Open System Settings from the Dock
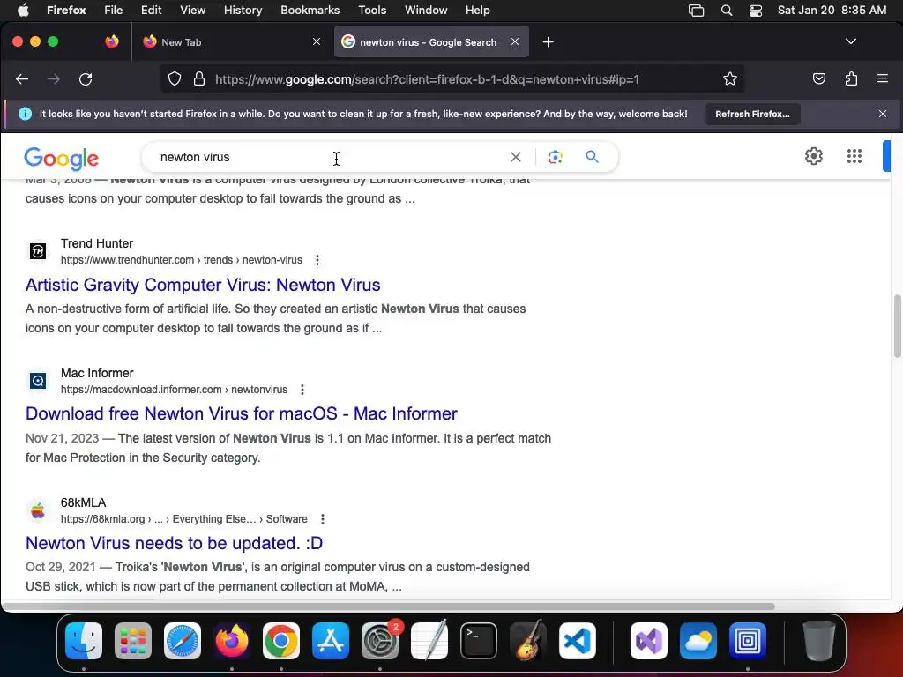Image resolution: width=903 pixels, height=677 pixels. pyautogui.click(x=380, y=640)
